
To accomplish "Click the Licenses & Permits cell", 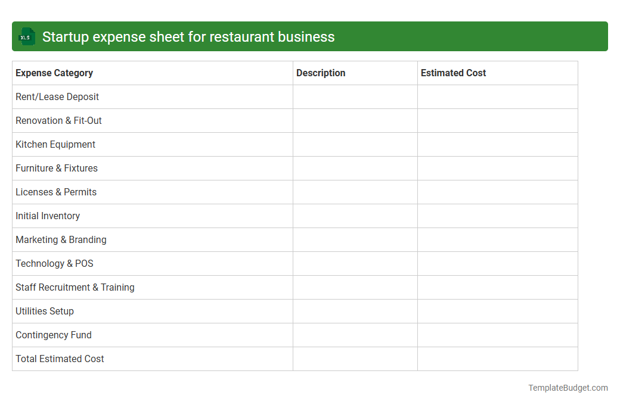I will tap(56, 192).
